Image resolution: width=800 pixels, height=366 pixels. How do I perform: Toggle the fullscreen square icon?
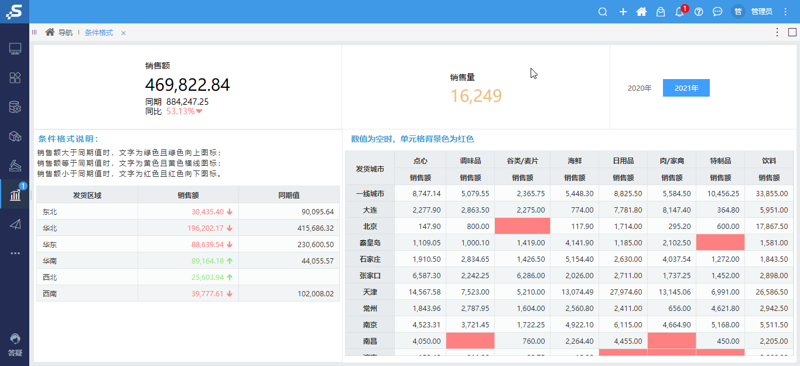tap(792, 32)
